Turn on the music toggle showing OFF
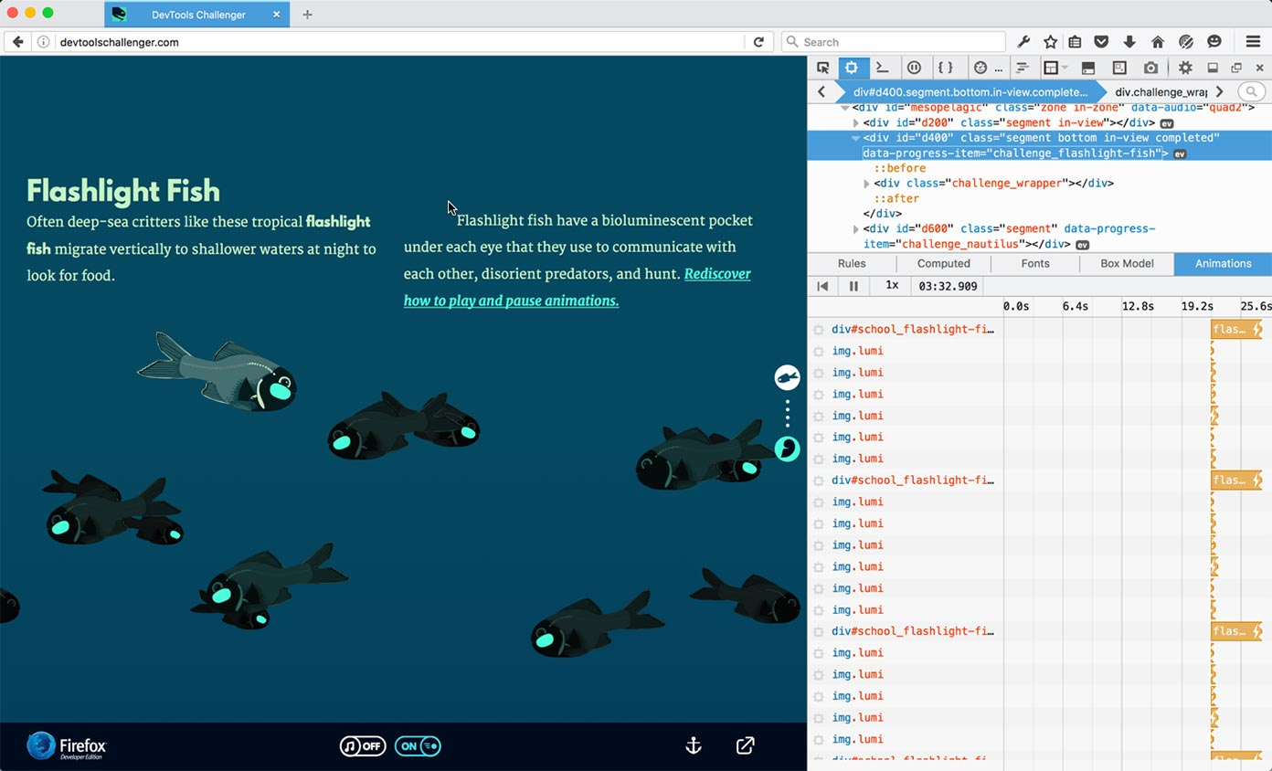Screen dimensions: 1272x771 tap(362, 745)
